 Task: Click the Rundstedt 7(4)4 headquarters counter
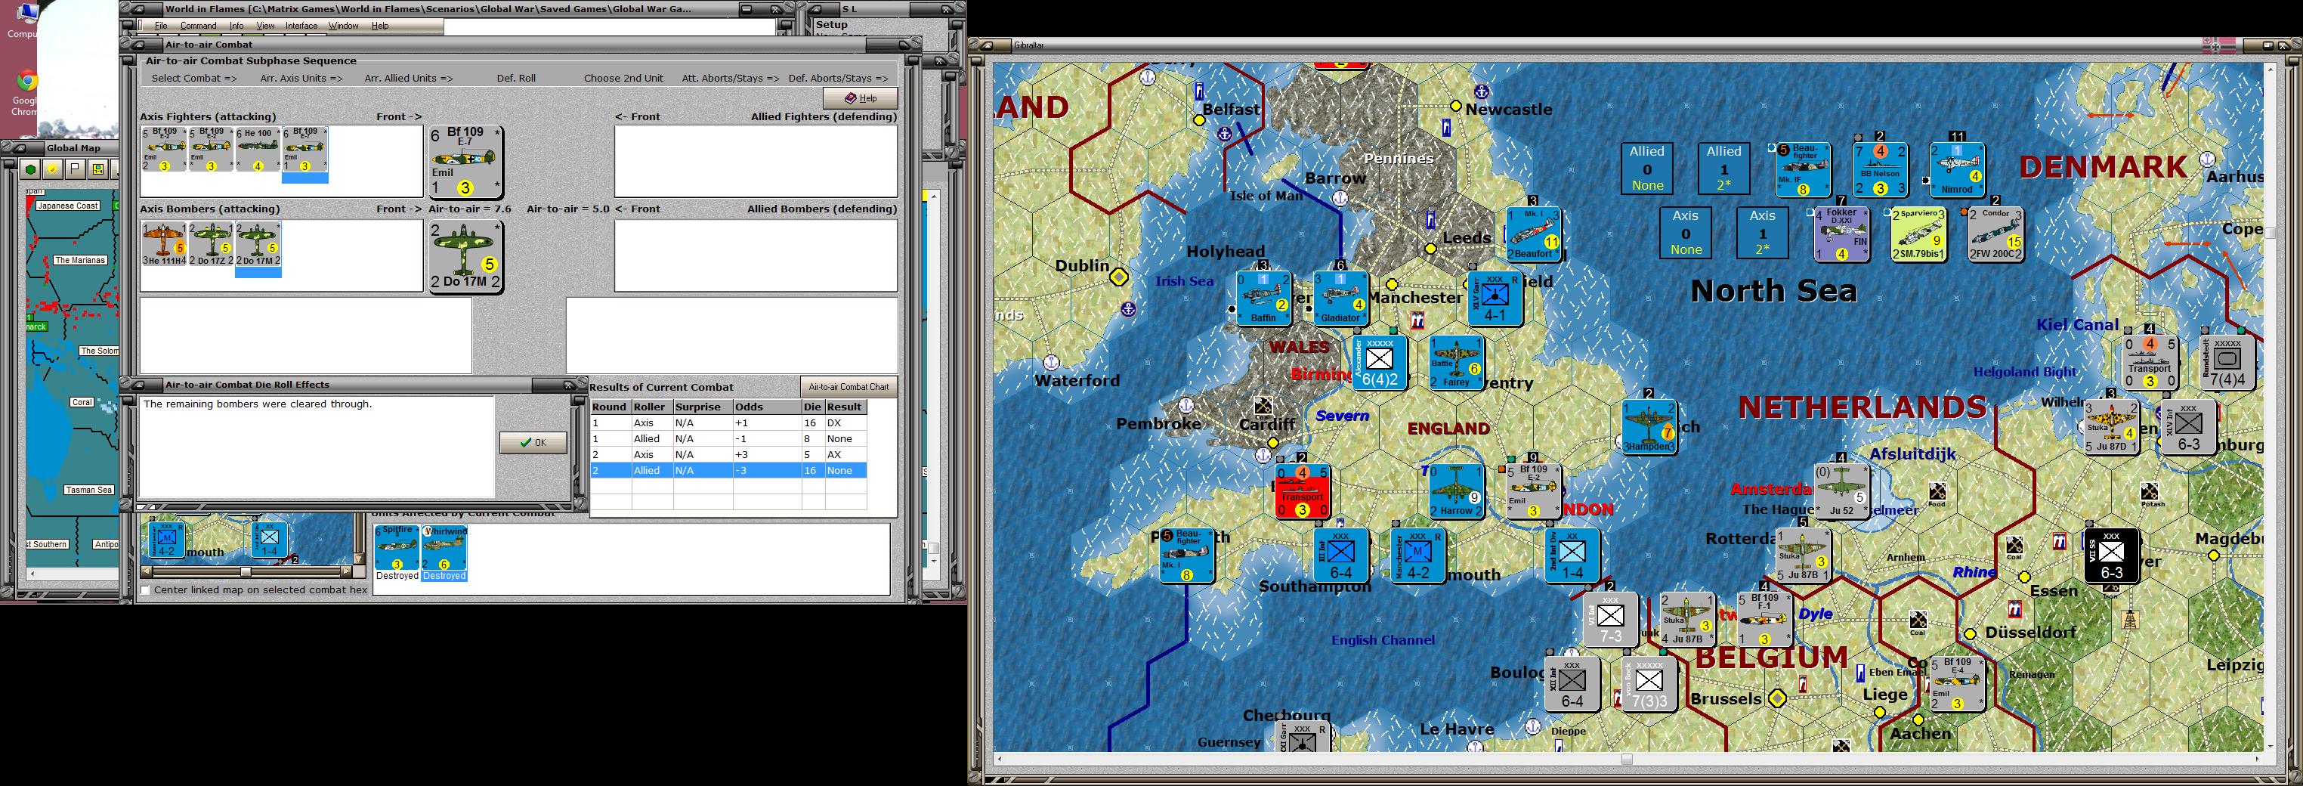tap(2227, 362)
